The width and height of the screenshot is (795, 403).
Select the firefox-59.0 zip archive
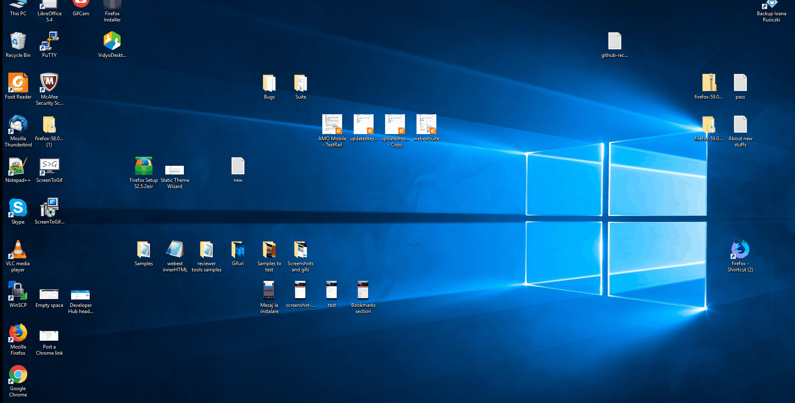click(x=709, y=87)
